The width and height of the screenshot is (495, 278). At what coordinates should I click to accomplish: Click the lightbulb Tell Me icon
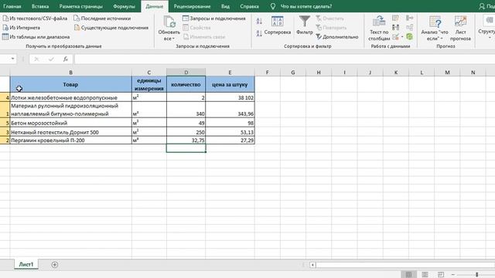coord(273,6)
